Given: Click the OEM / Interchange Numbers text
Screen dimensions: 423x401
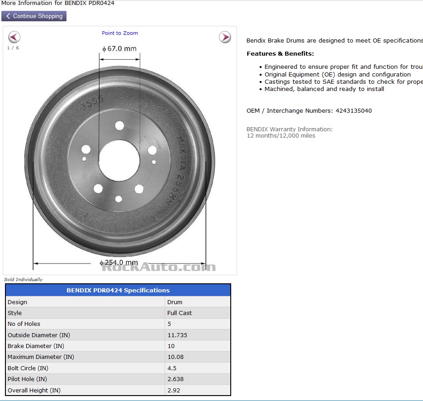Looking at the screenshot, I should 309,110.
